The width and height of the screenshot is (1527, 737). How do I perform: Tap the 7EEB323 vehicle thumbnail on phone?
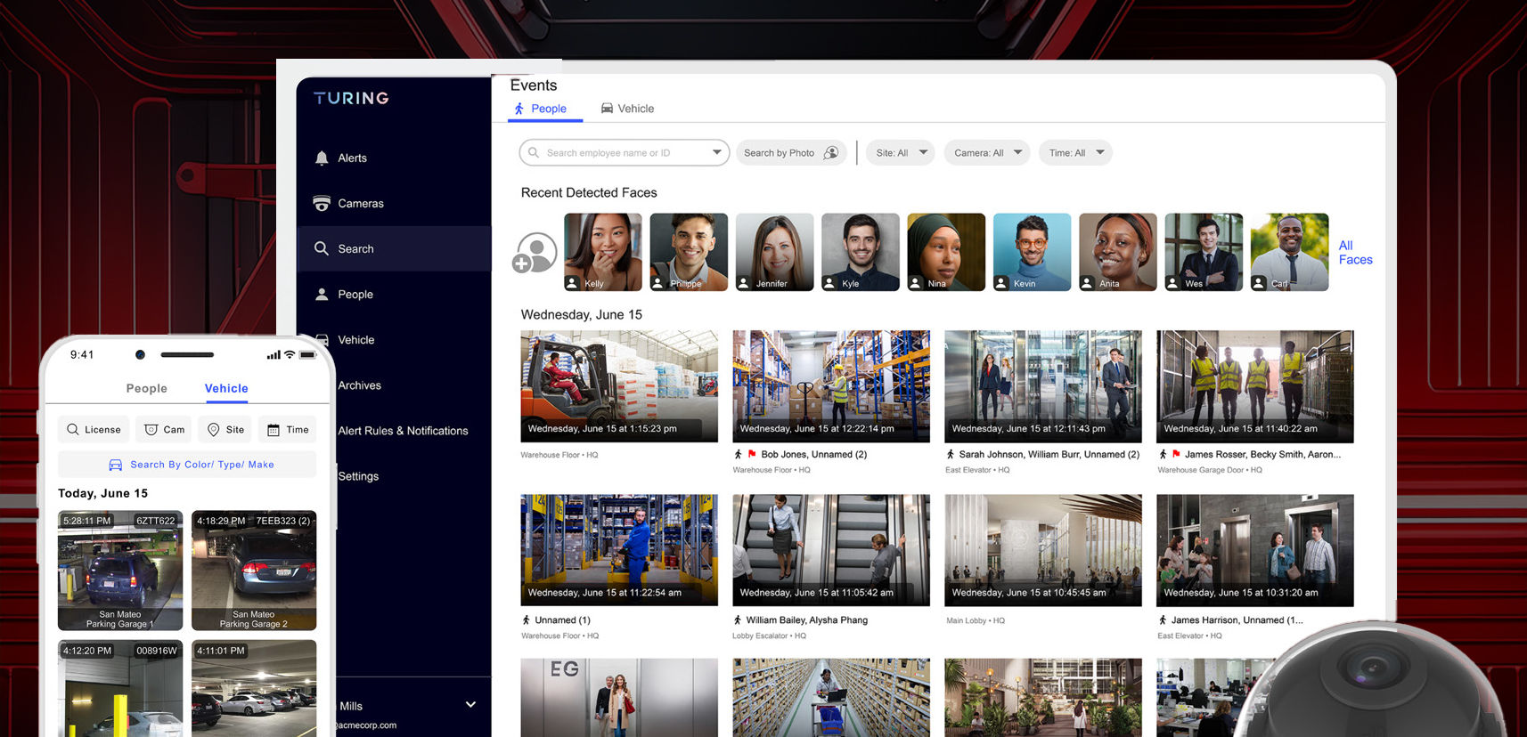point(254,571)
